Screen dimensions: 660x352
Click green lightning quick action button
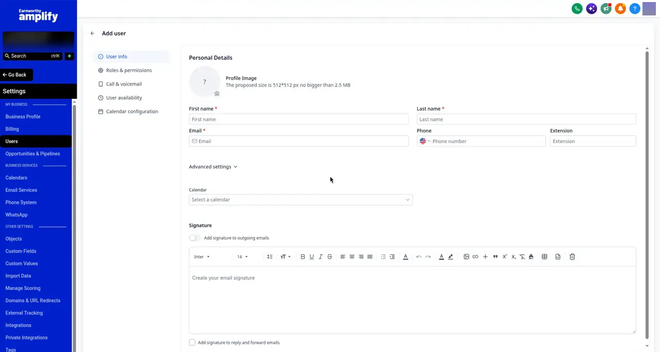click(70, 56)
